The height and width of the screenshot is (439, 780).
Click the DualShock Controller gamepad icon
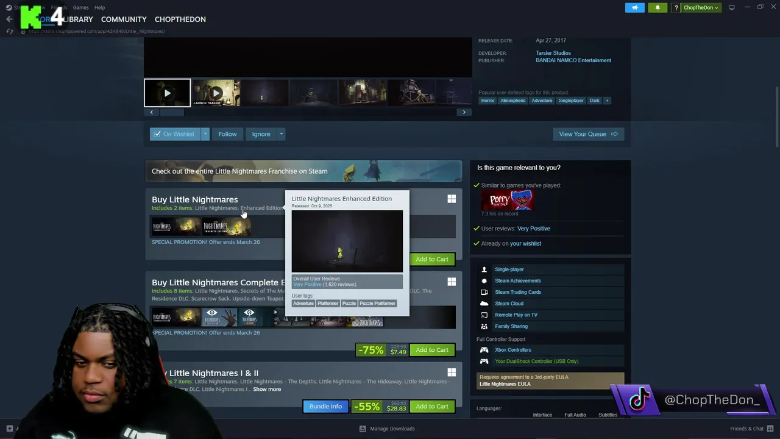pyautogui.click(x=484, y=362)
